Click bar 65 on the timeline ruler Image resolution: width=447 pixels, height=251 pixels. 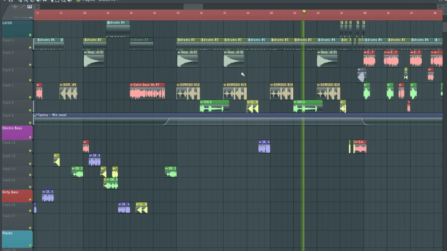(x=365, y=13)
